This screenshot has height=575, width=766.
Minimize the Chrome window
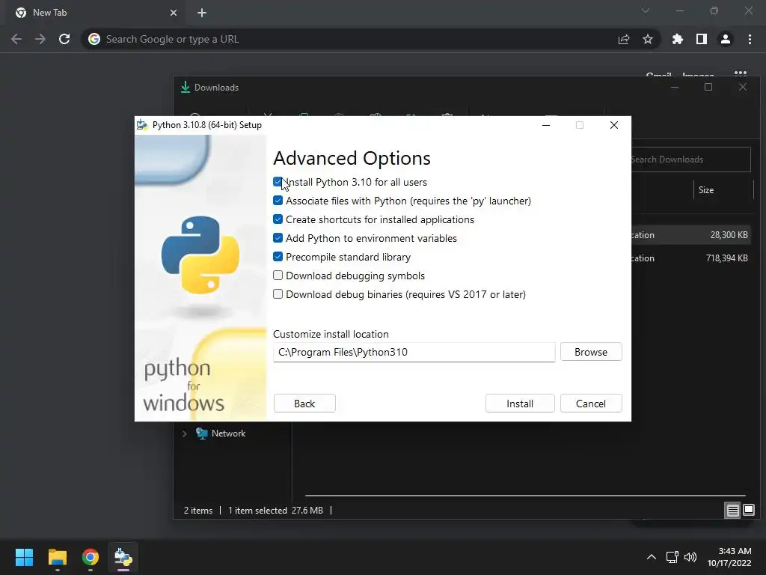[x=679, y=10]
